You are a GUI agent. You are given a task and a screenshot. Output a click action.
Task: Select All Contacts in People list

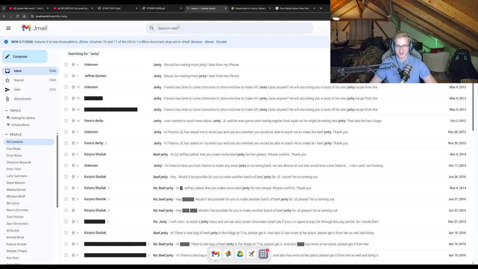coord(29,142)
